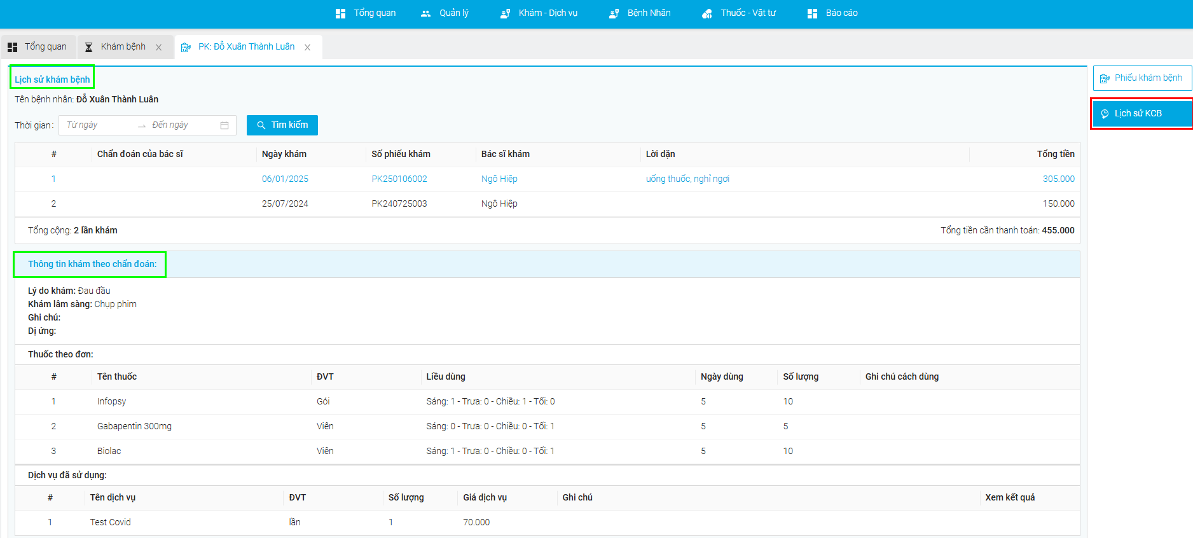Open Lịch sử KCB panel
The width and height of the screenshot is (1193, 538).
[1142, 114]
